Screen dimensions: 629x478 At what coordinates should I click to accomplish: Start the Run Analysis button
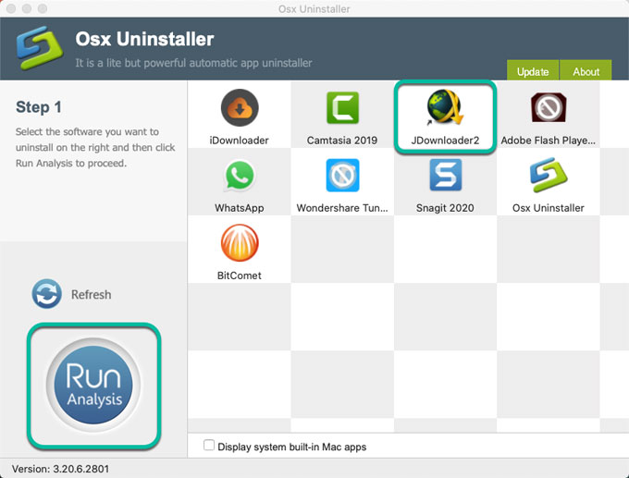pyautogui.click(x=93, y=385)
